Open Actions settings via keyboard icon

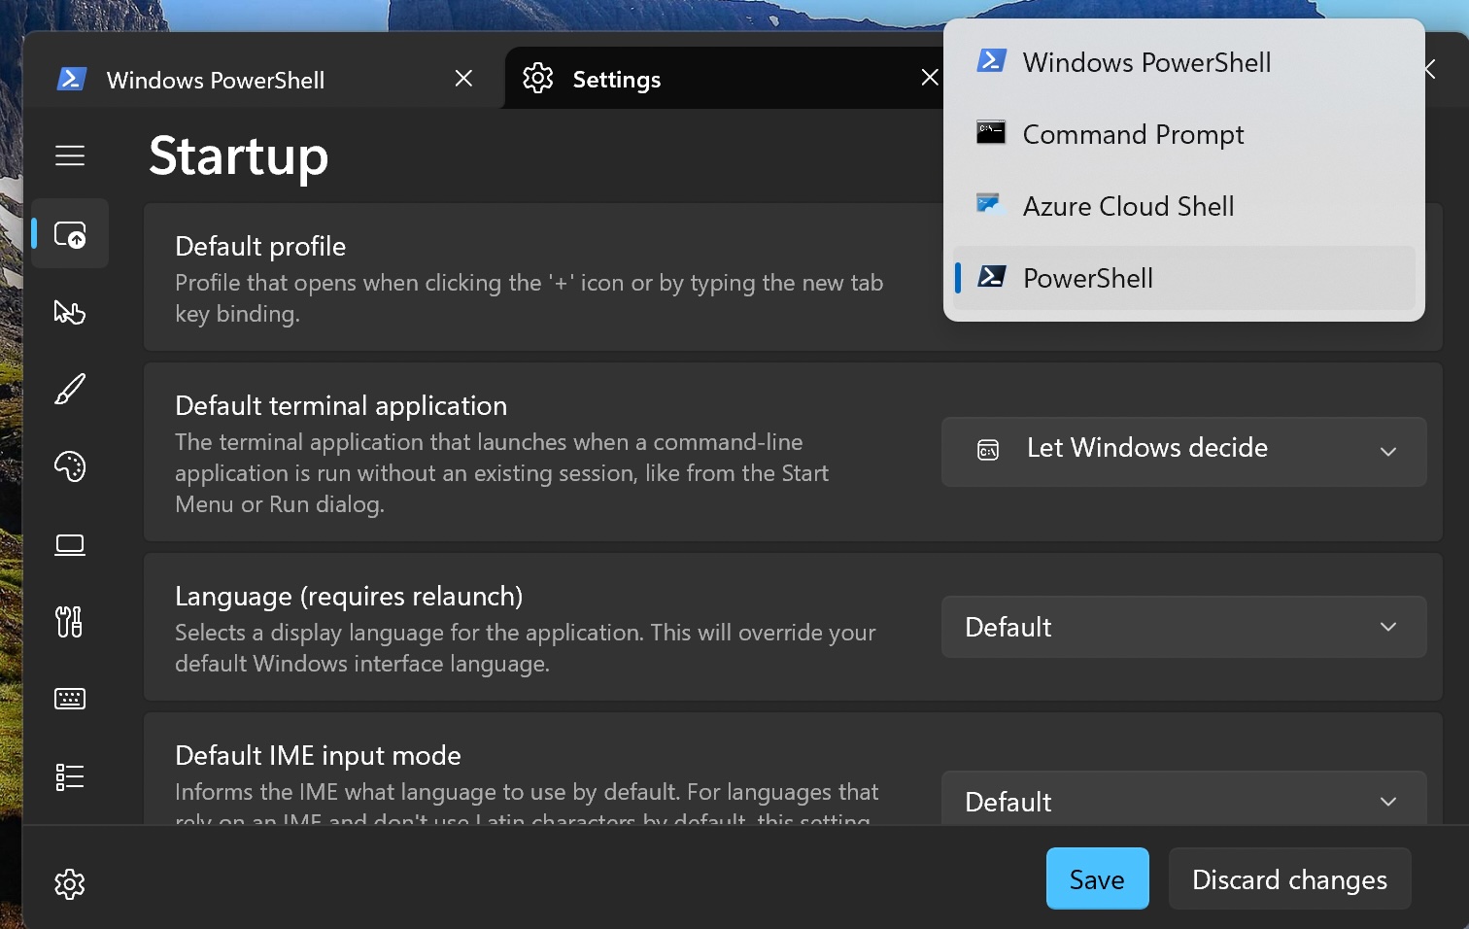(x=69, y=698)
